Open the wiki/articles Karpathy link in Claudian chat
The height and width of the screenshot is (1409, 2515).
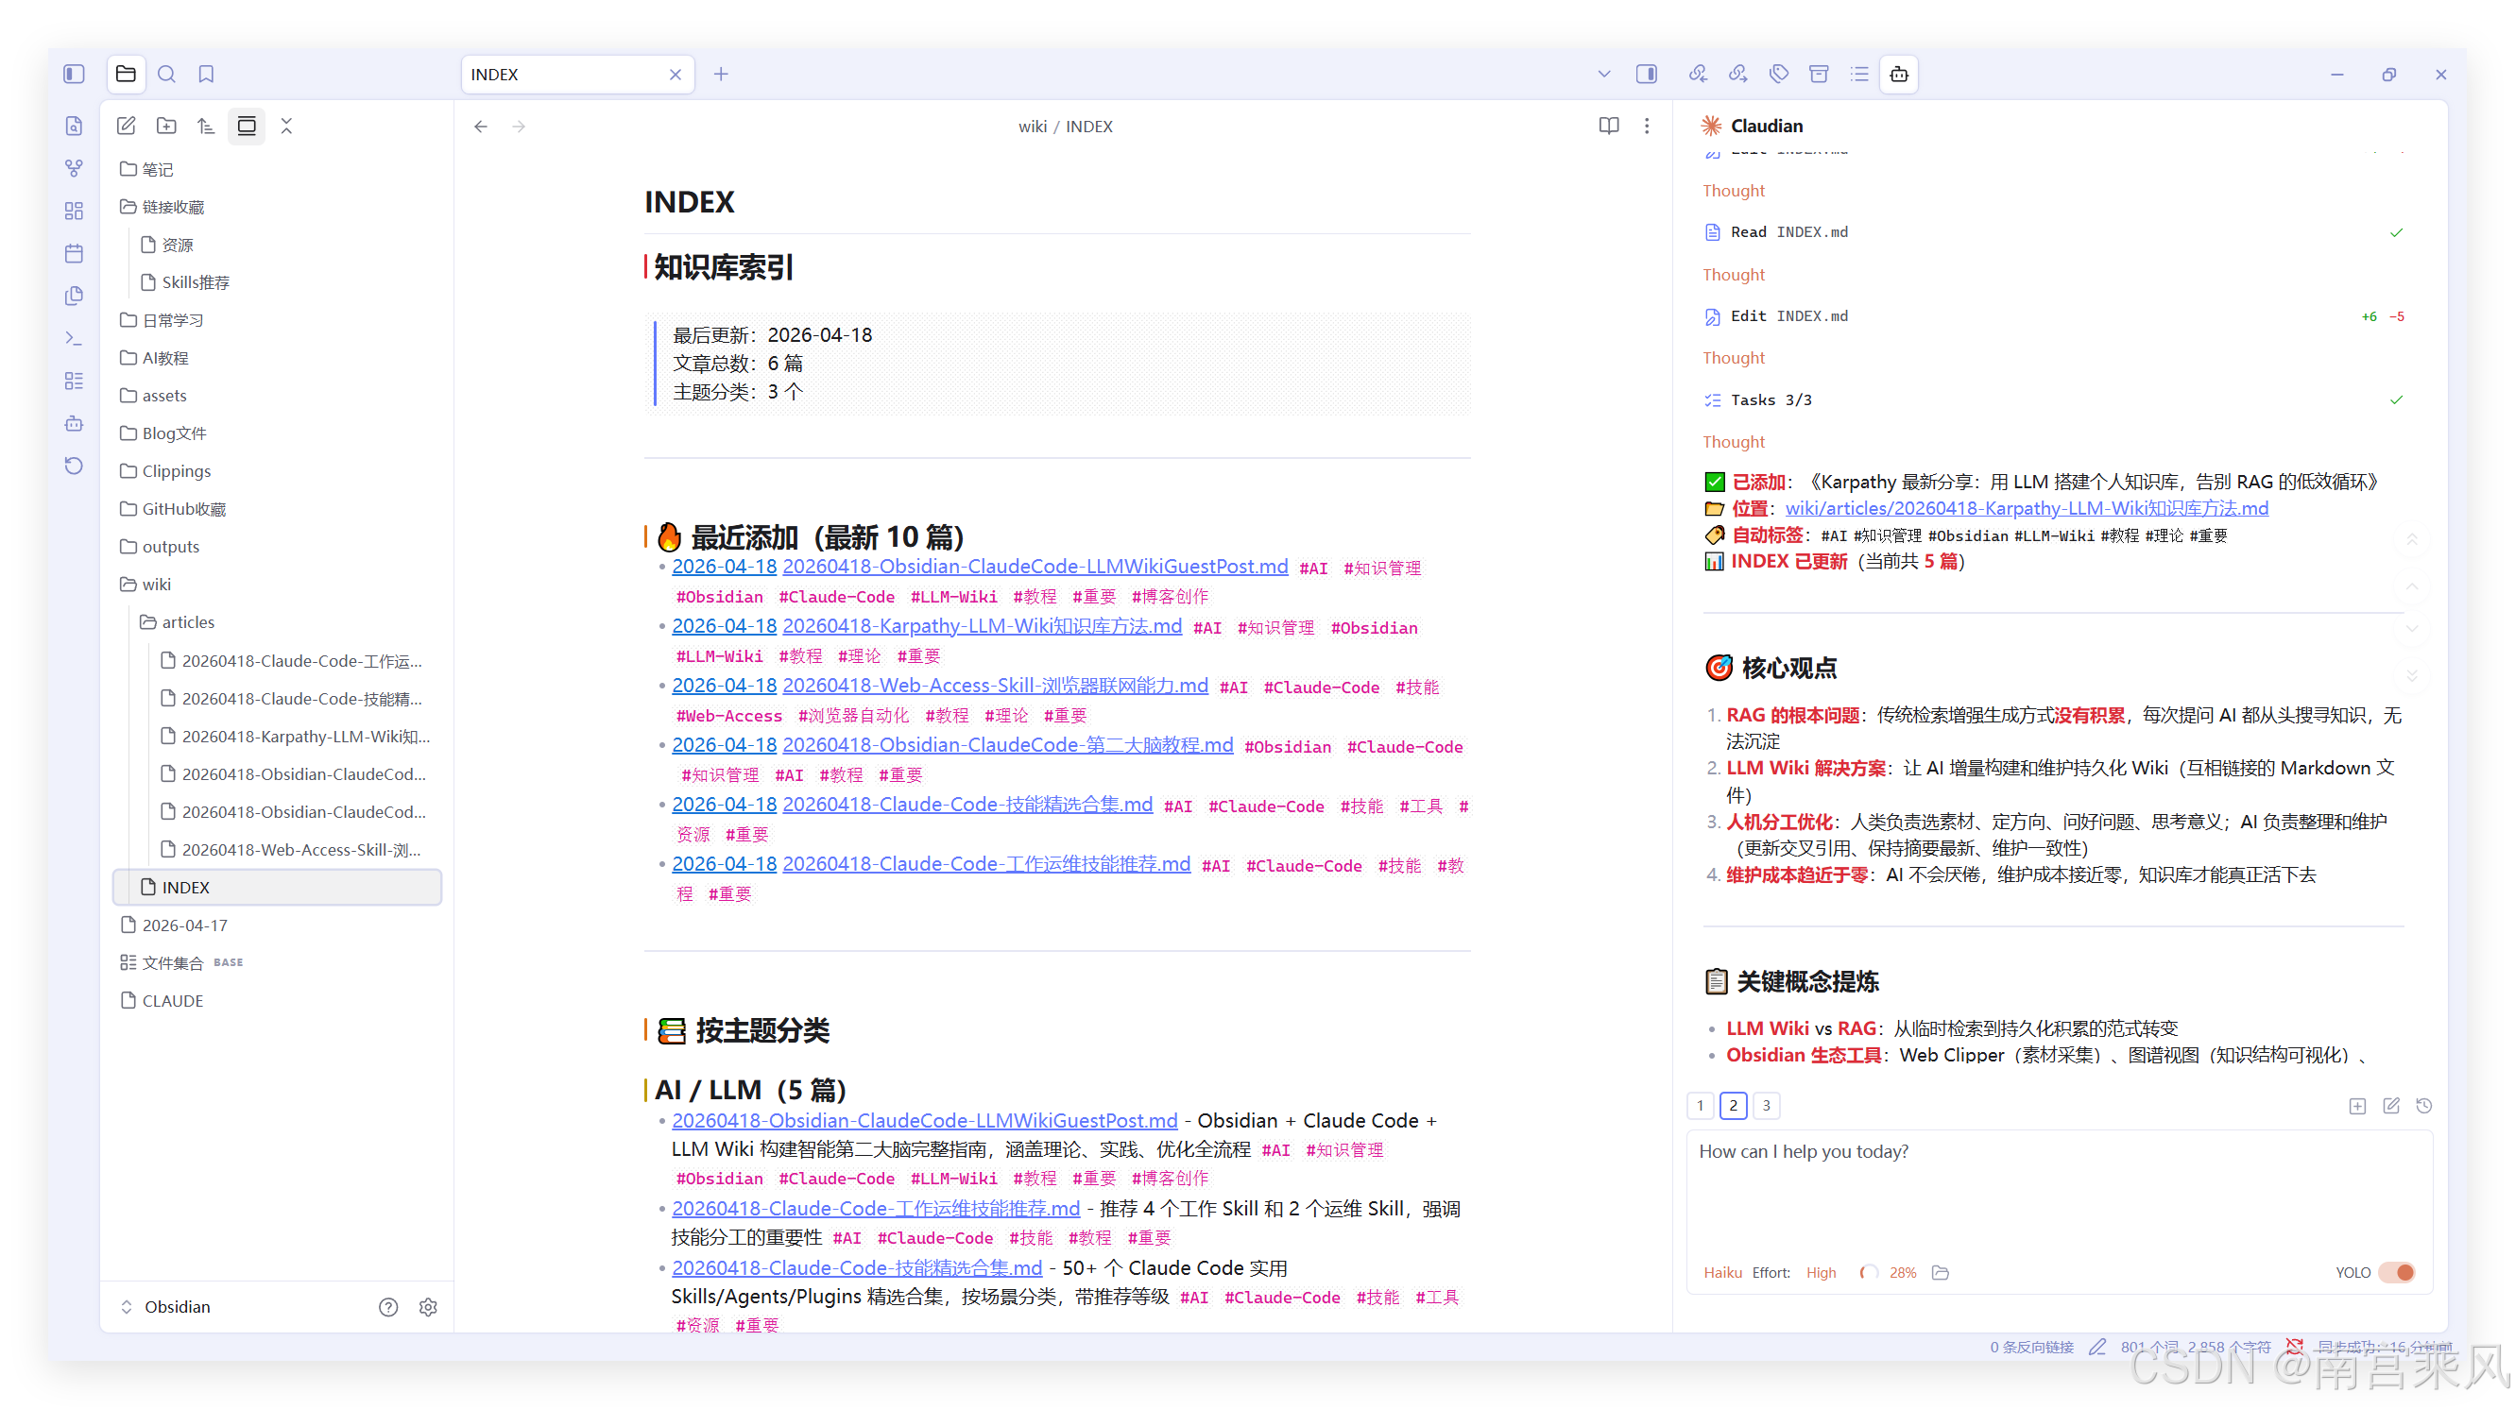point(2027,508)
